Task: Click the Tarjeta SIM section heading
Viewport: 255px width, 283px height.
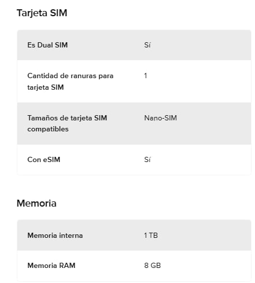Action: click(42, 13)
